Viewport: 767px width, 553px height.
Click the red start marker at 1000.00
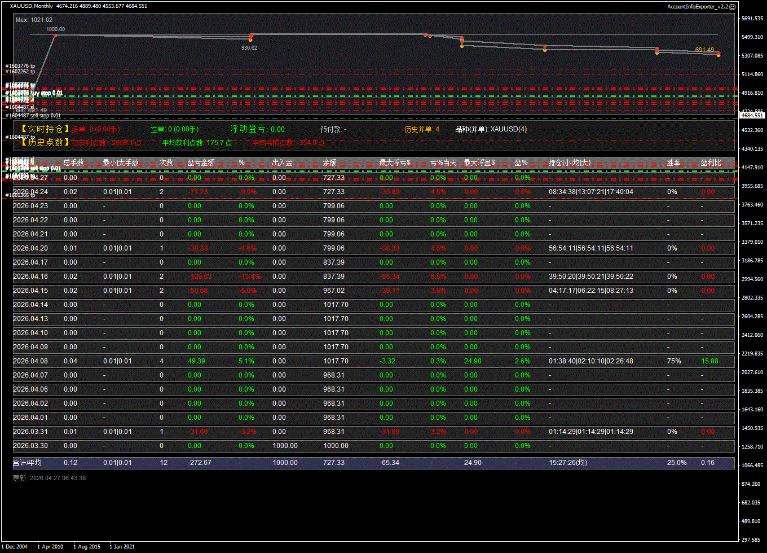pos(55,35)
